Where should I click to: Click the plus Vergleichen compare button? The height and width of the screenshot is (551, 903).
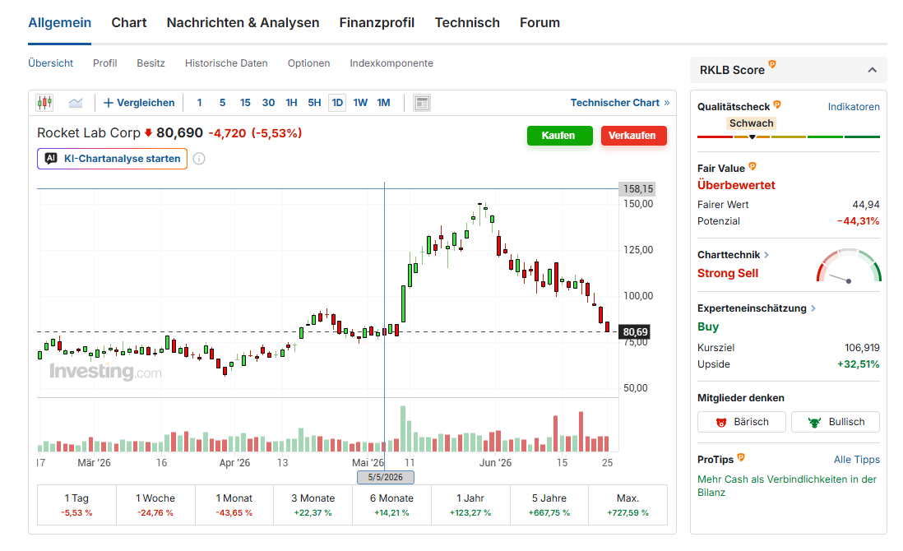139,103
